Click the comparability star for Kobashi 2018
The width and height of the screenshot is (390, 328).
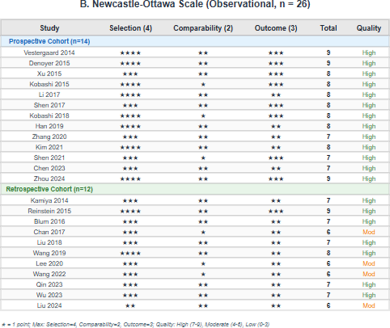coord(203,116)
